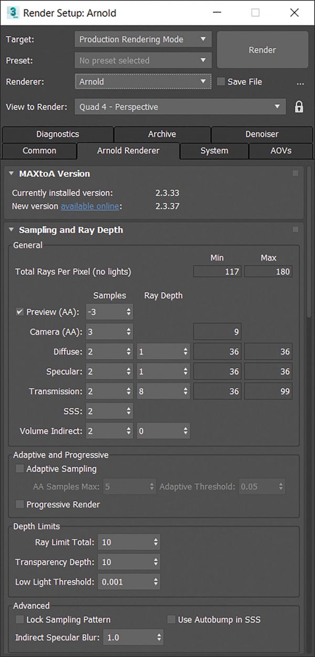Screen dimensions: 315x657
Task: Collapse the MAXtoA Version rollout
Action: click(x=12, y=174)
